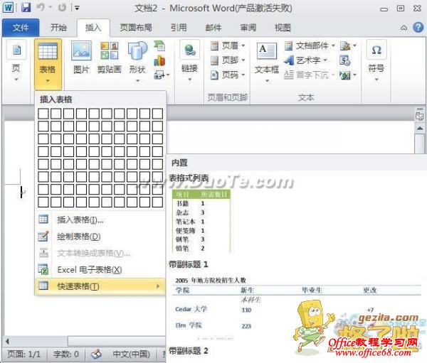Click the 文本框 (Text Box) button
Image resolution: width=427 pixels, height=363 pixels.
[267, 62]
